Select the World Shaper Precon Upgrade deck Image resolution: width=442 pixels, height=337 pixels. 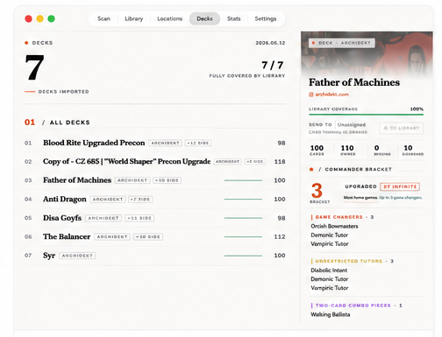pos(155,162)
